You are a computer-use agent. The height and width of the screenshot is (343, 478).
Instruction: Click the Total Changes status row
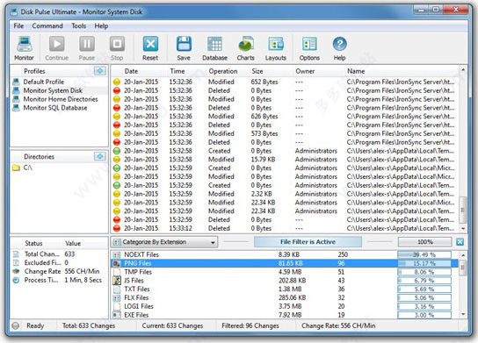click(59, 254)
